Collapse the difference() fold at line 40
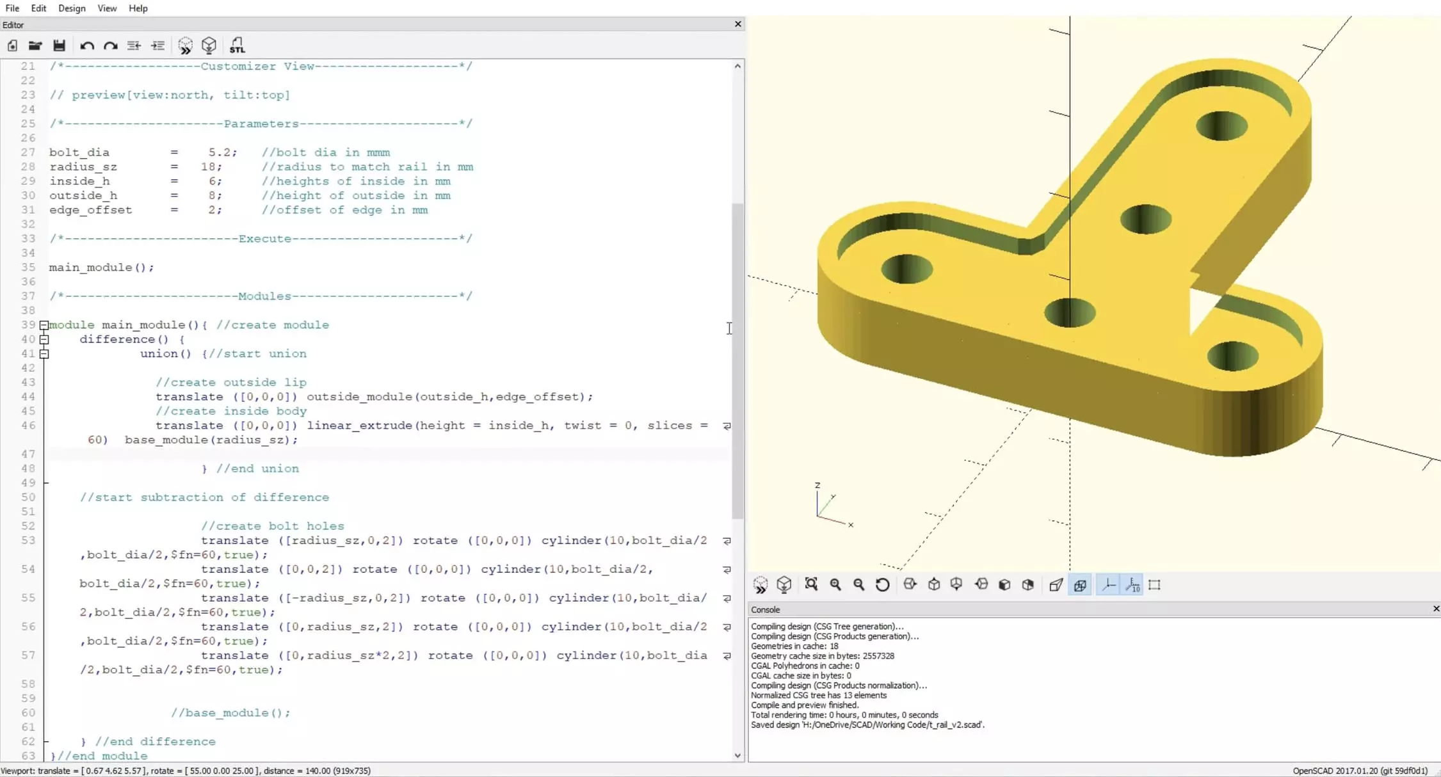This screenshot has height=777, width=1441. click(x=44, y=339)
